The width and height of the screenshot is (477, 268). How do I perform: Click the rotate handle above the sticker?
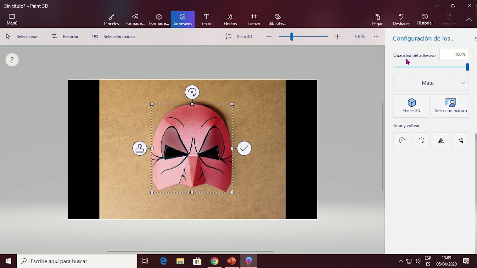point(192,92)
